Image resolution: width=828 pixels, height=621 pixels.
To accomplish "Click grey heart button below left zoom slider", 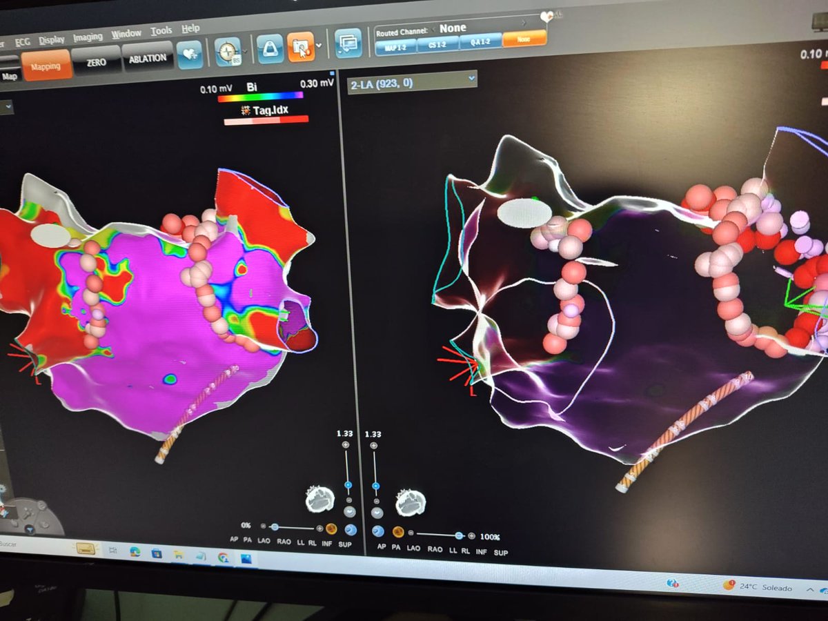I will click(x=349, y=512).
